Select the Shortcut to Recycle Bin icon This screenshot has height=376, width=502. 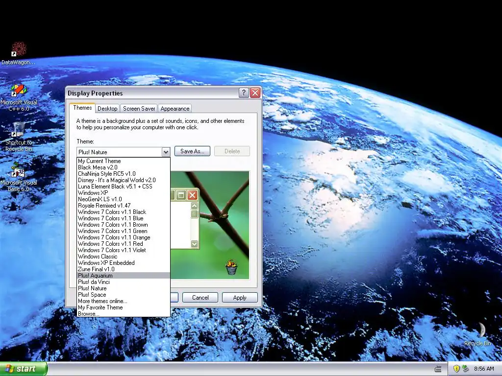tap(19, 137)
